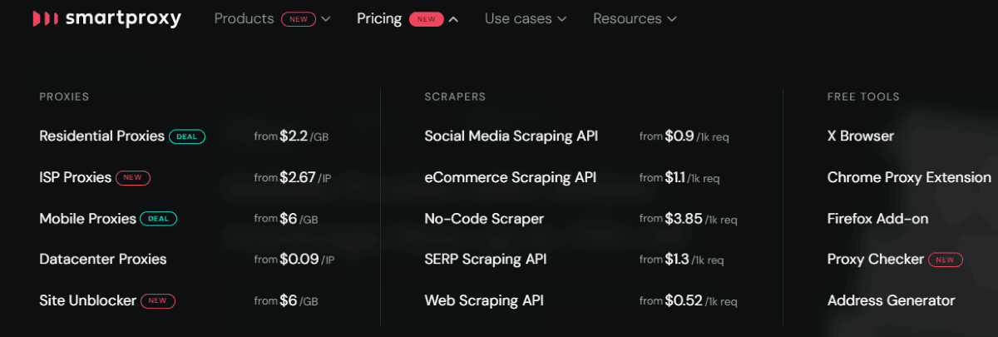Image resolution: width=998 pixels, height=337 pixels.
Task: Expand the Products dropdown chevron
Action: [325, 19]
